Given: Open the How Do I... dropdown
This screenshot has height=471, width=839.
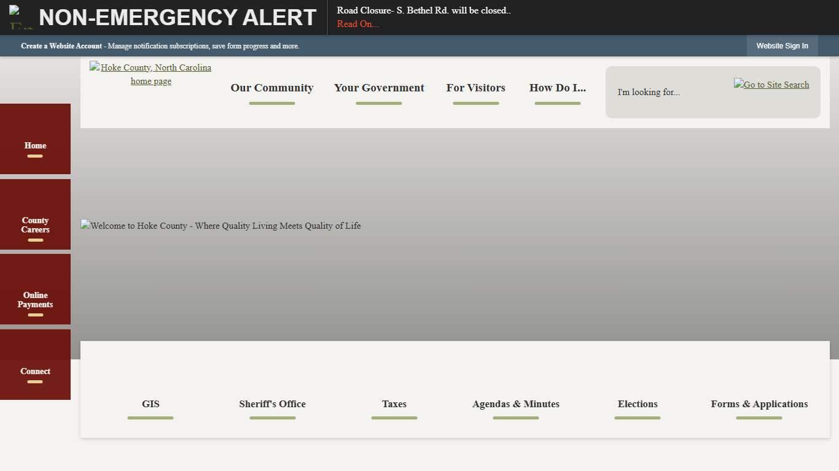Looking at the screenshot, I should [557, 88].
